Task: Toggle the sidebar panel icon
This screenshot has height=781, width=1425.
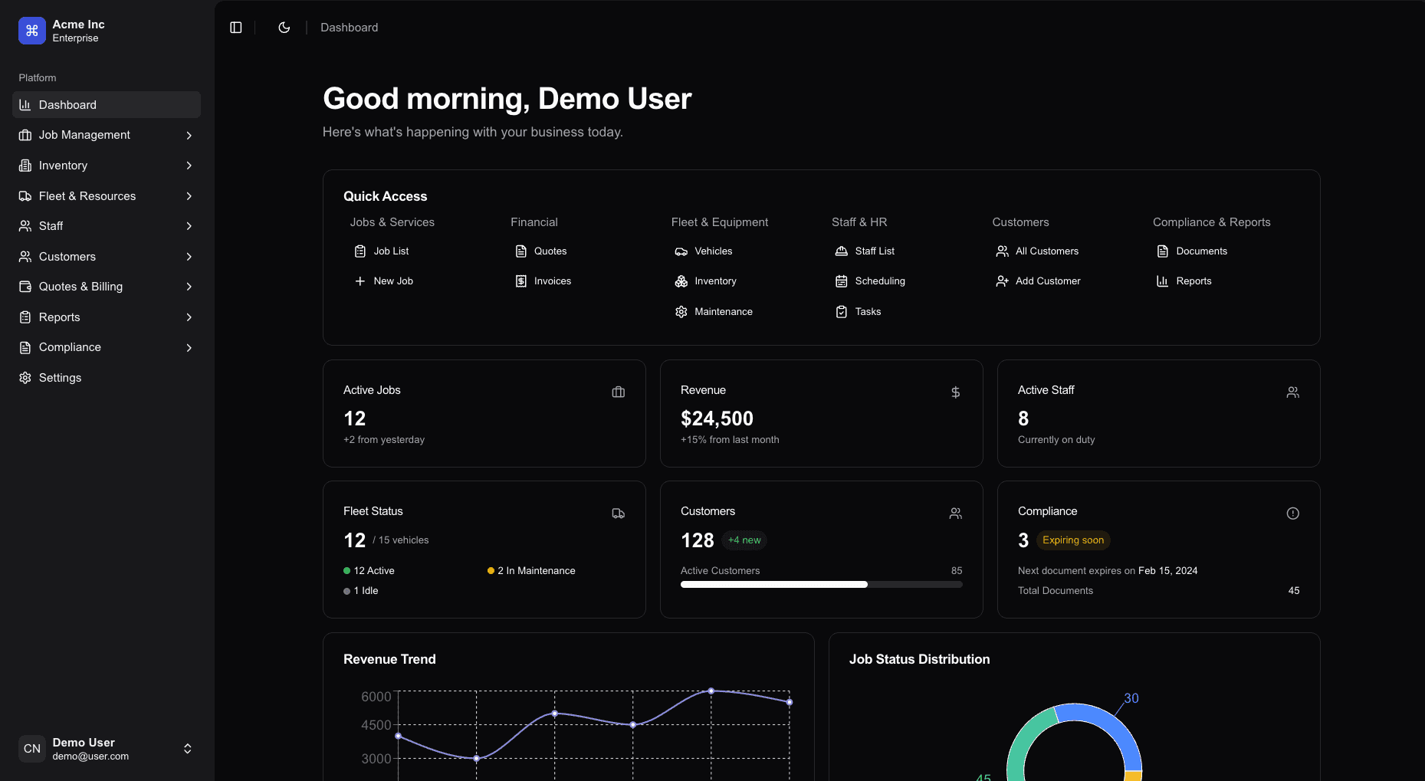Action: (x=236, y=28)
